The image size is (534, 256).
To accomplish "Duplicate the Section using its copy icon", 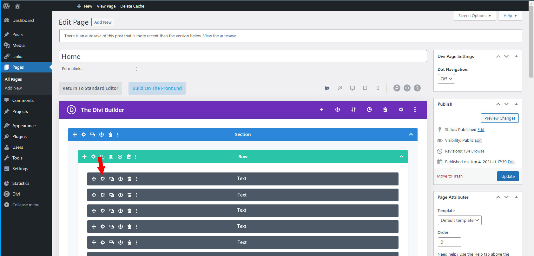I will click(x=93, y=134).
